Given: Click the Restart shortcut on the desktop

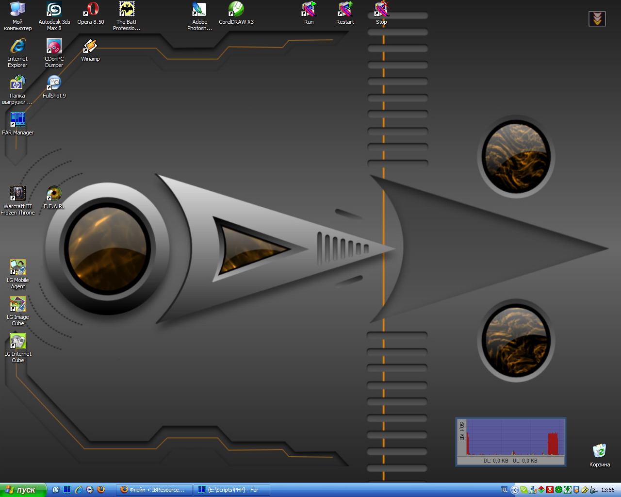Looking at the screenshot, I should [345, 10].
